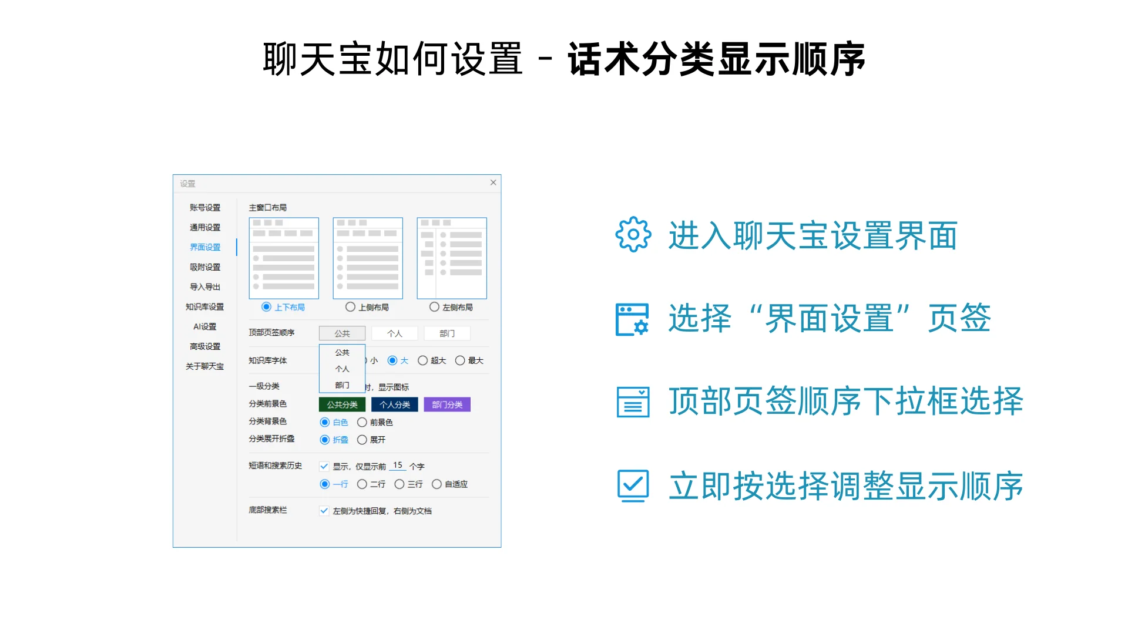
Task: Click the window-settings icon beside 选择"界面设置"页签
Action: 632,319
